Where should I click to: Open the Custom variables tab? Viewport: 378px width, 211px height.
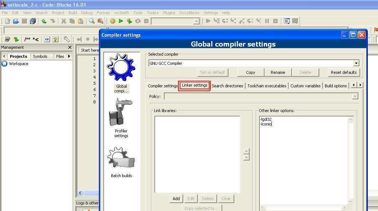305,86
